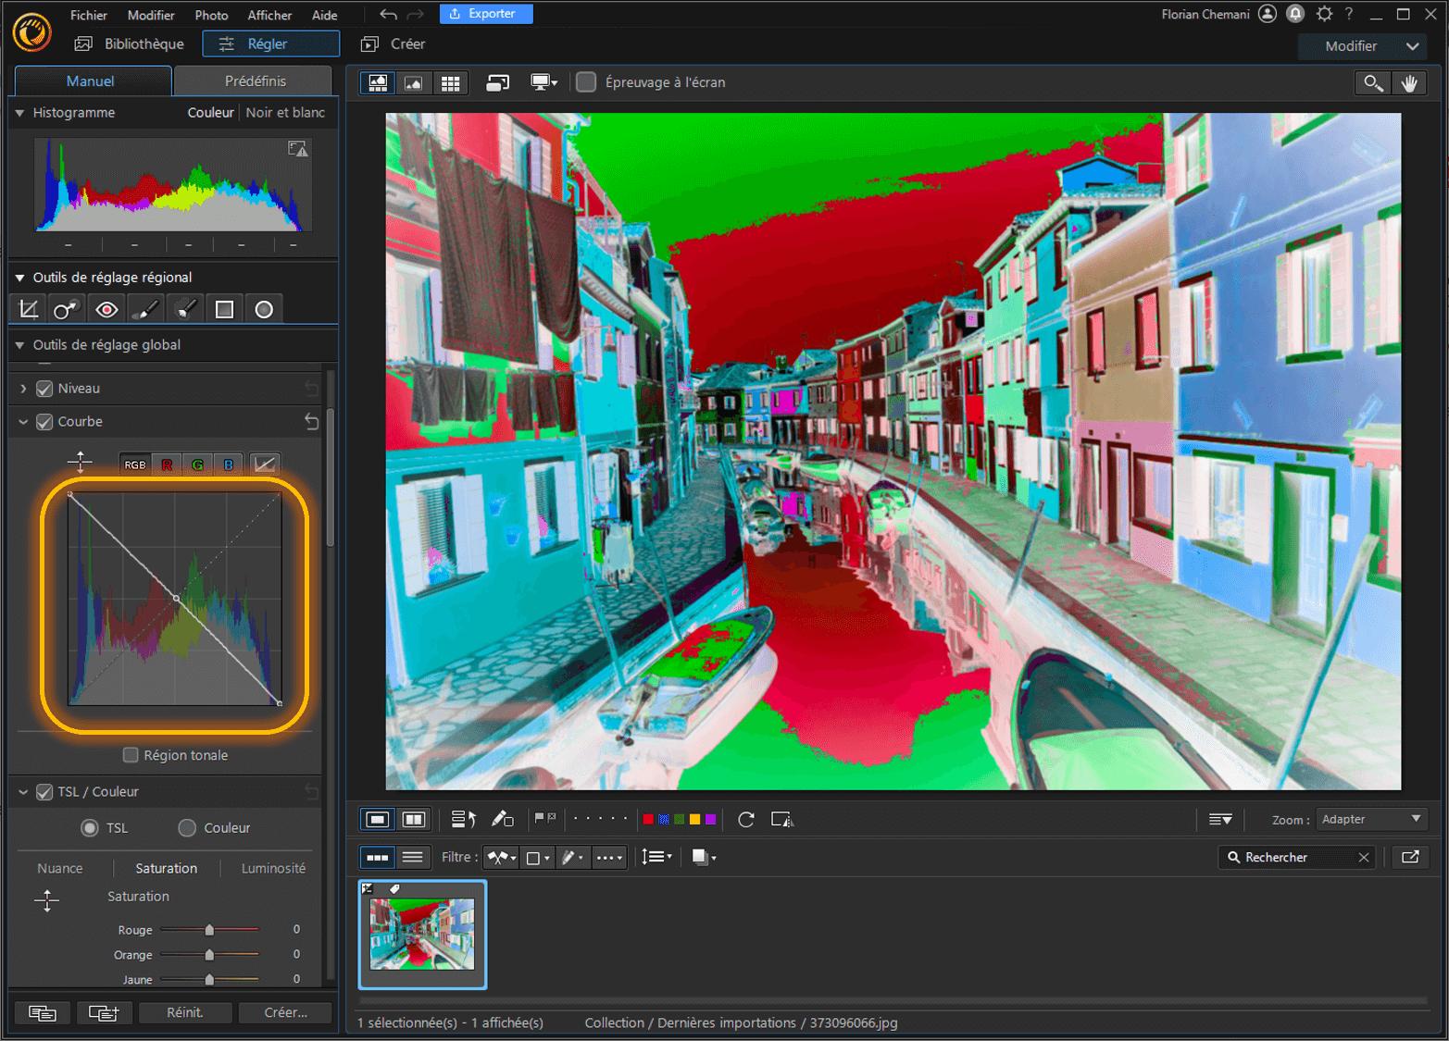Select the radial filter tool
The height and width of the screenshot is (1041, 1449).
(264, 308)
